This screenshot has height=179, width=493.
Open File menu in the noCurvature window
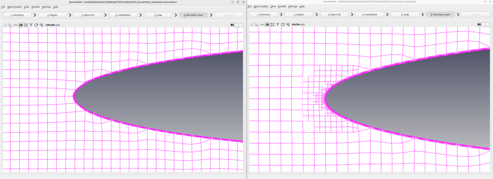(3, 7)
